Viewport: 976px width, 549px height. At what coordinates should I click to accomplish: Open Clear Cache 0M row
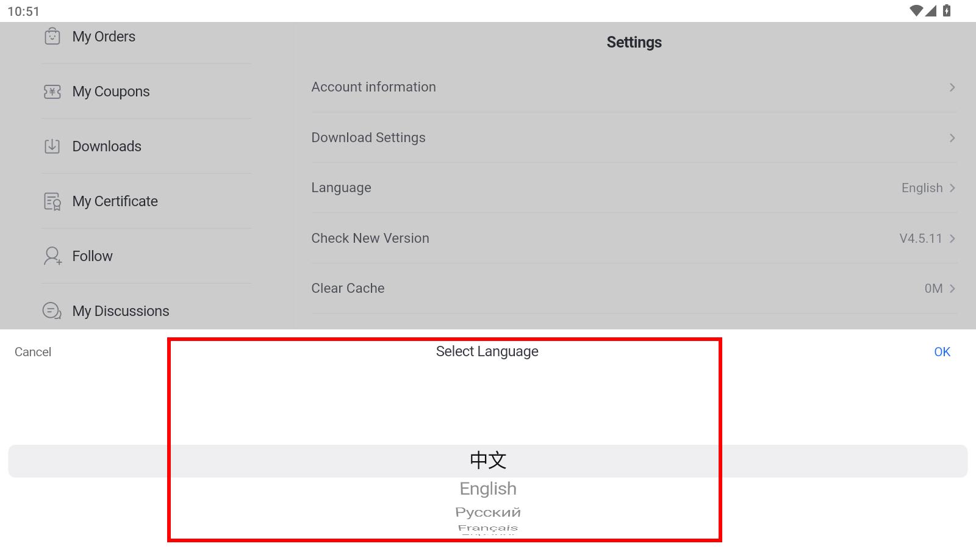coord(633,289)
